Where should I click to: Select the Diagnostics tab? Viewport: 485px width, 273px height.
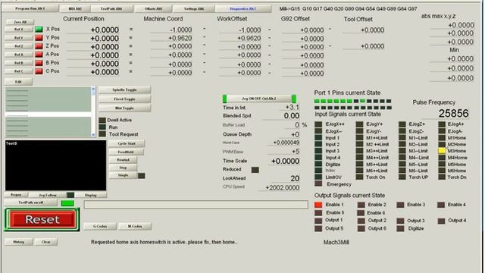coord(242,8)
